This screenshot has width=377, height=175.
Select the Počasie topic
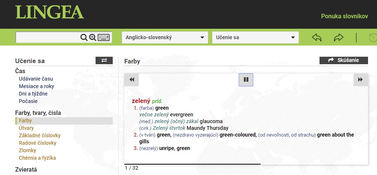28,101
